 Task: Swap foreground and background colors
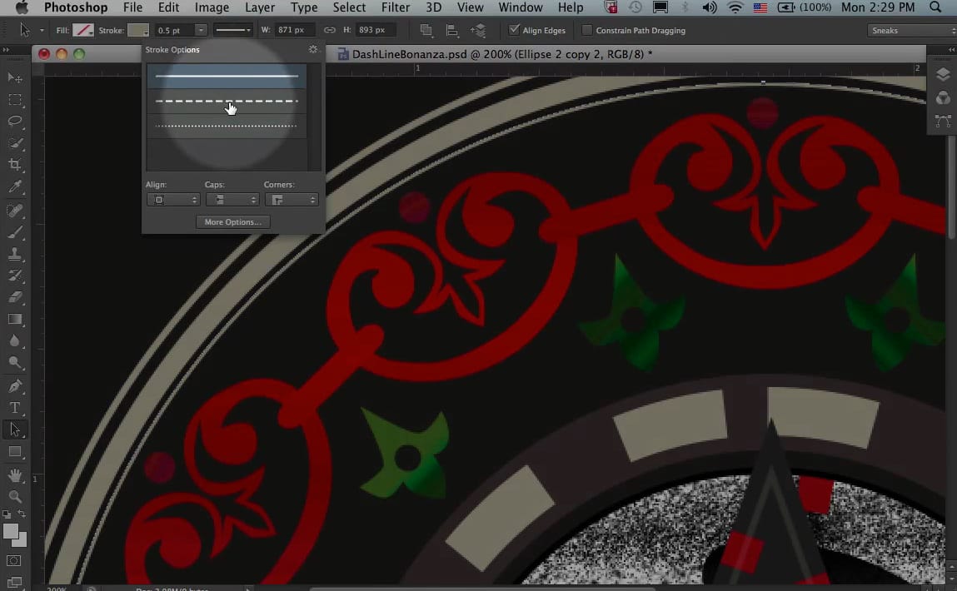tap(22, 514)
